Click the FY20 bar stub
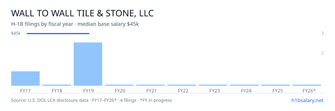Image resolution: width=335 pixels, height=111 pixels. point(119,85)
